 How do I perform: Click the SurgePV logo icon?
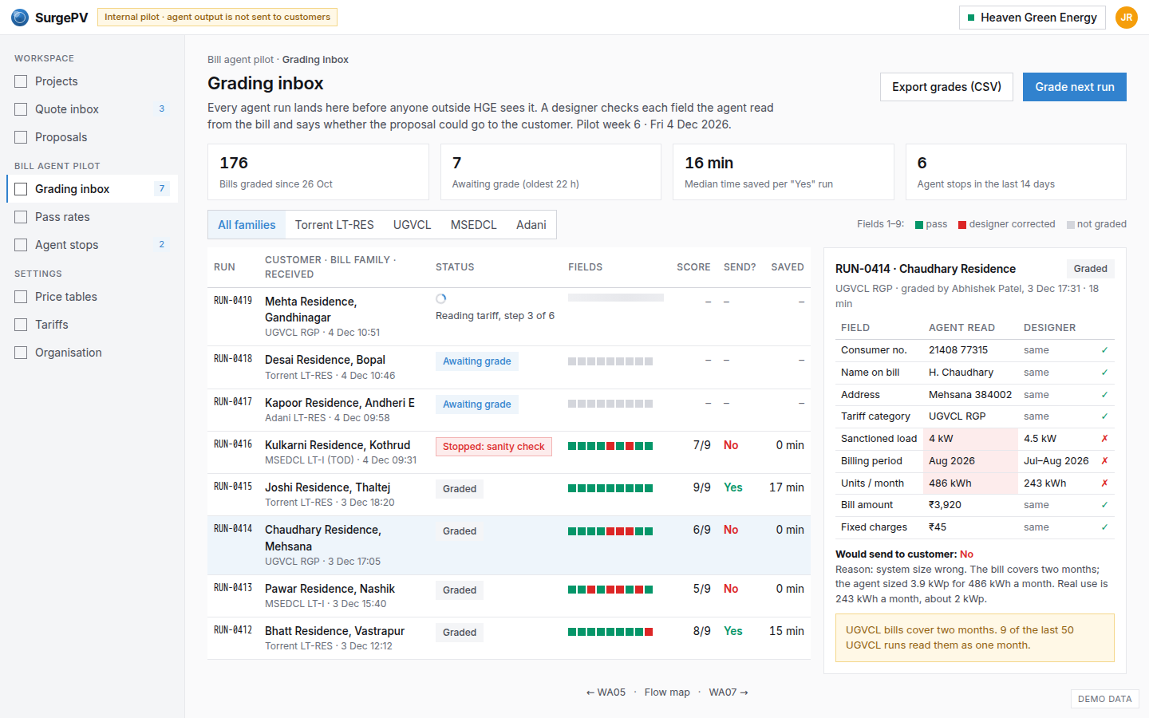pyautogui.click(x=20, y=18)
